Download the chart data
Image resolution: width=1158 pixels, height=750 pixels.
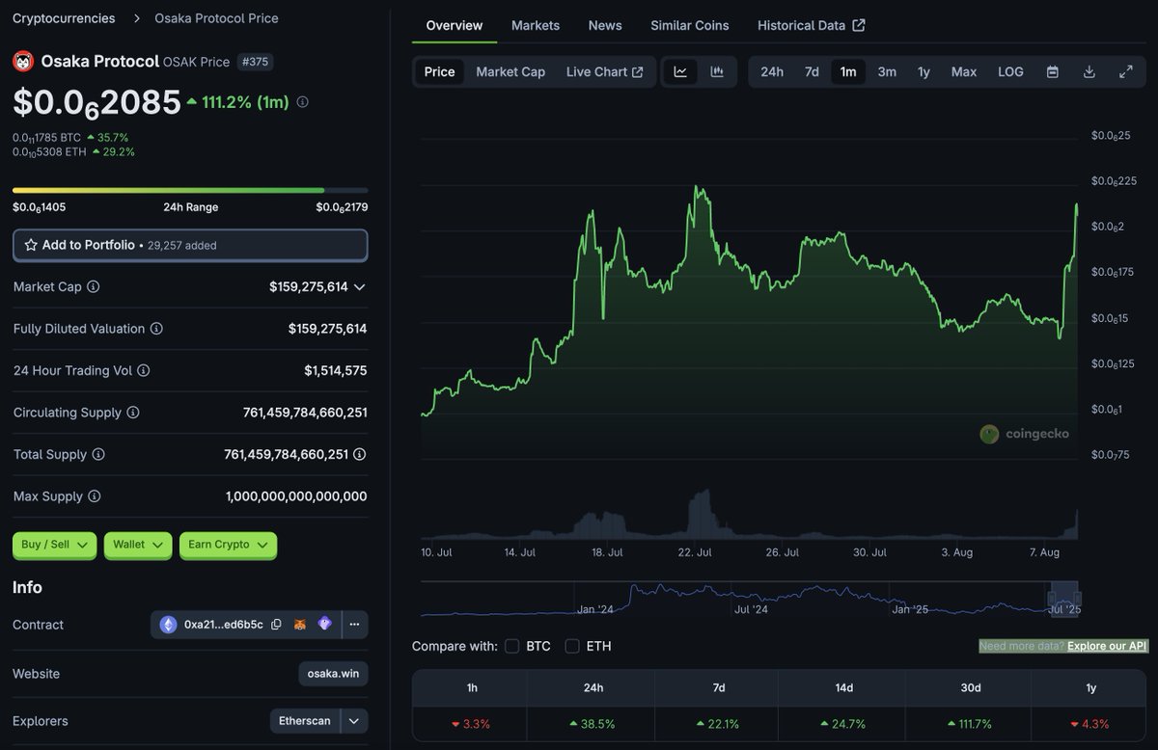click(x=1089, y=72)
